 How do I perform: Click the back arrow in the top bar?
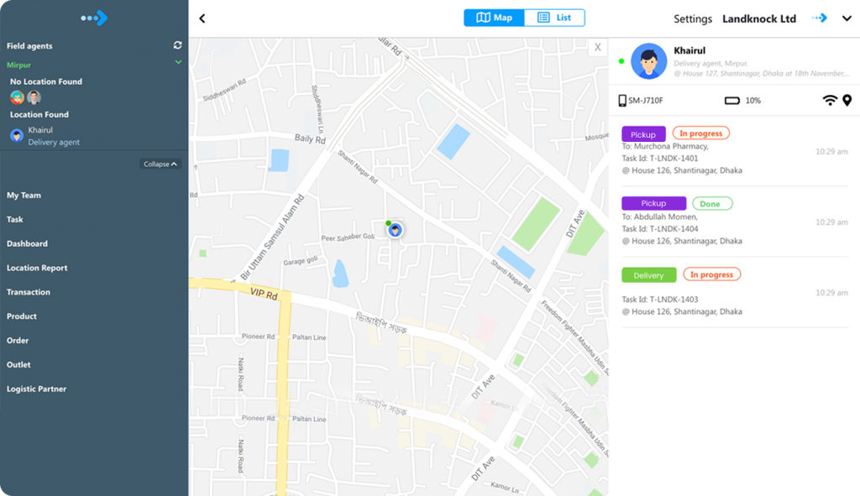pyautogui.click(x=202, y=18)
